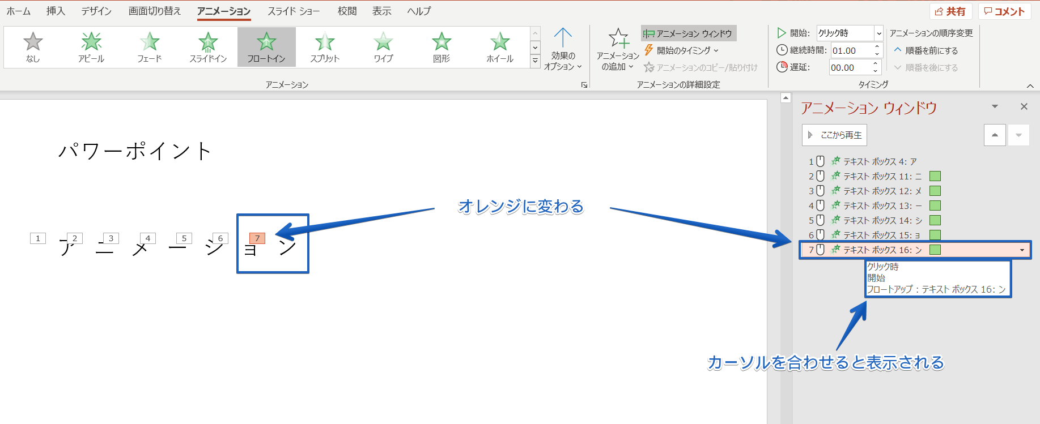Click slide scrollbar up arrow
1040x424 pixels.
pyautogui.click(x=786, y=97)
